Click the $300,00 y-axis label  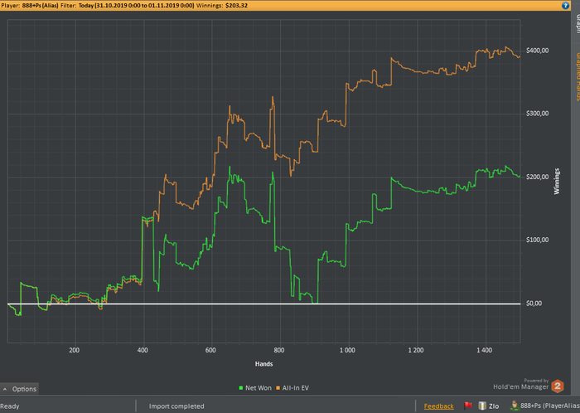pyautogui.click(x=537, y=114)
